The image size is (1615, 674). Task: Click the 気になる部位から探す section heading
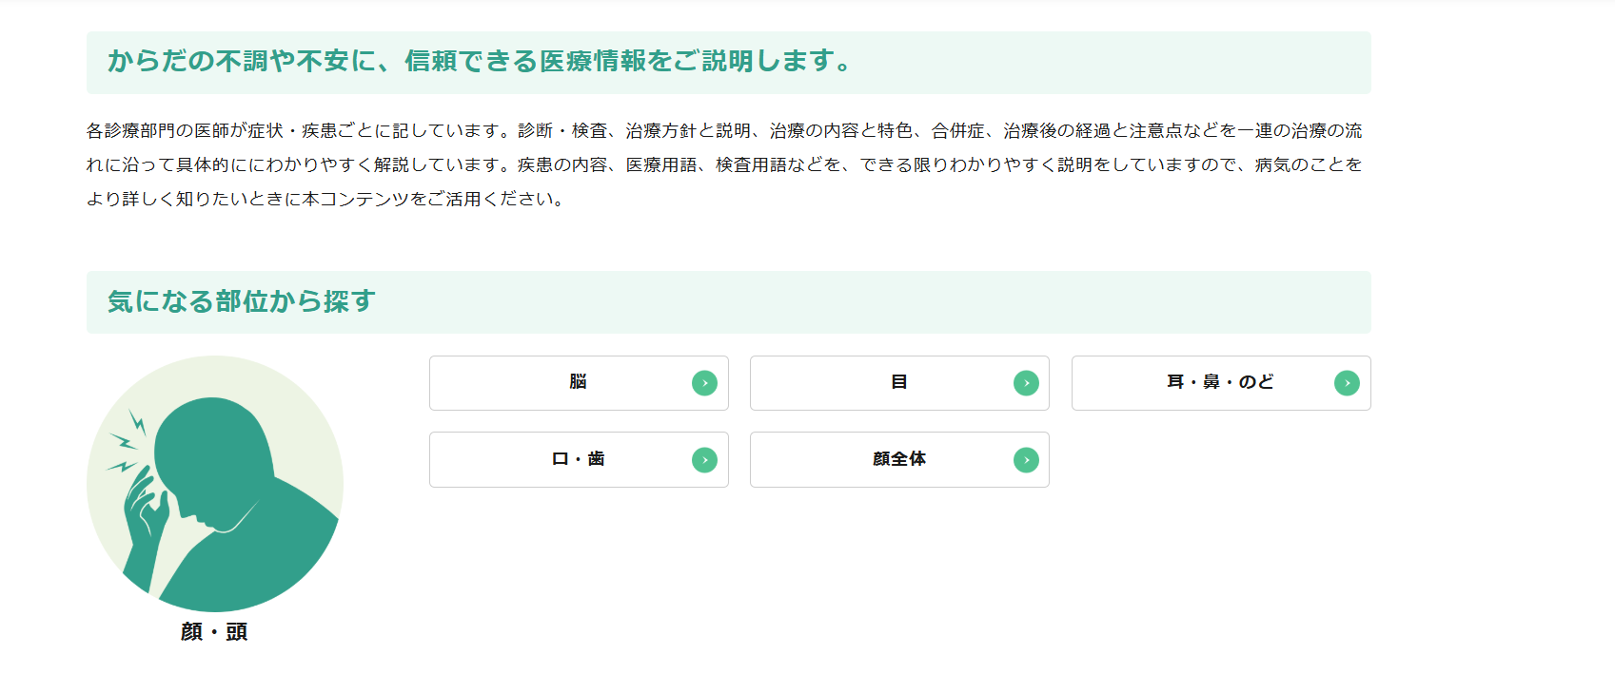pyautogui.click(x=242, y=301)
